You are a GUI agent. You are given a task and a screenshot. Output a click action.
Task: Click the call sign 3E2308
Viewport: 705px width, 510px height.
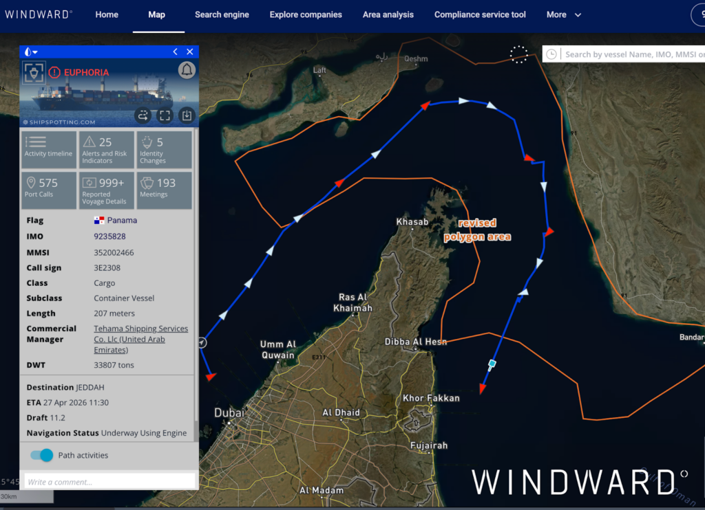(x=107, y=268)
